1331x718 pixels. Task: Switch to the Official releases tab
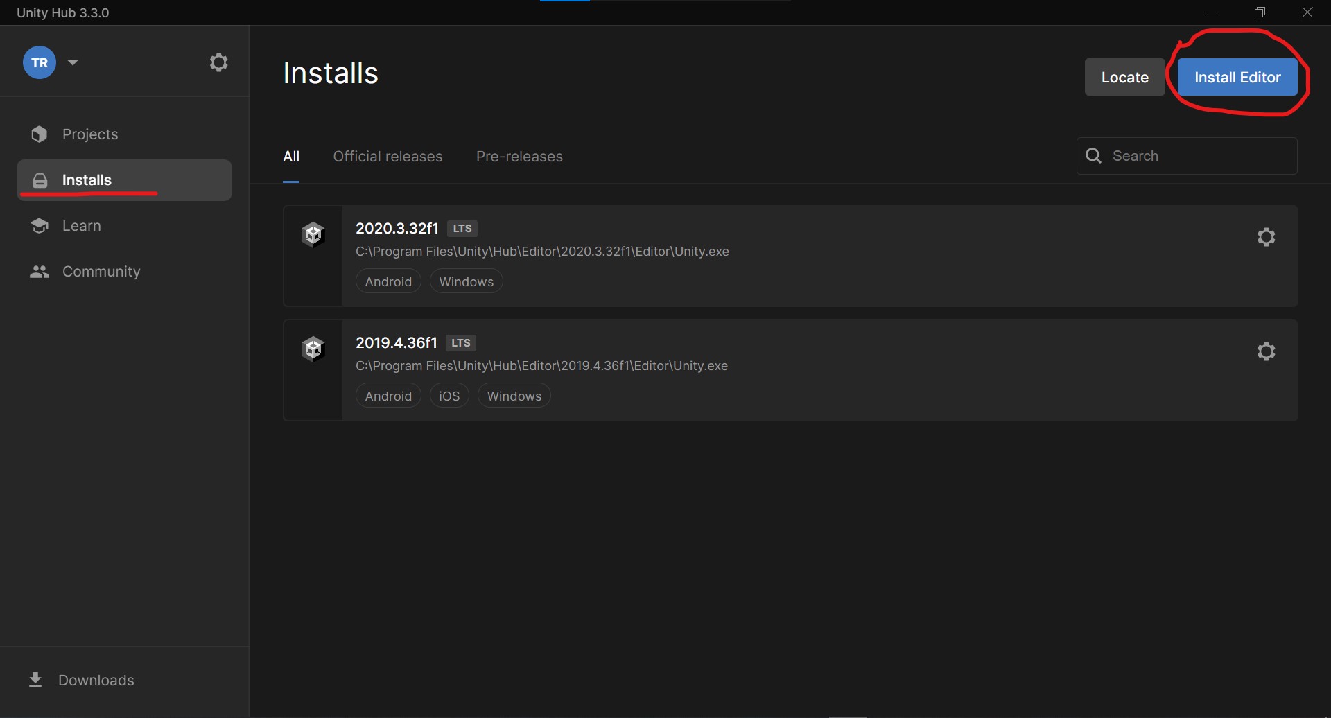(388, 157)
